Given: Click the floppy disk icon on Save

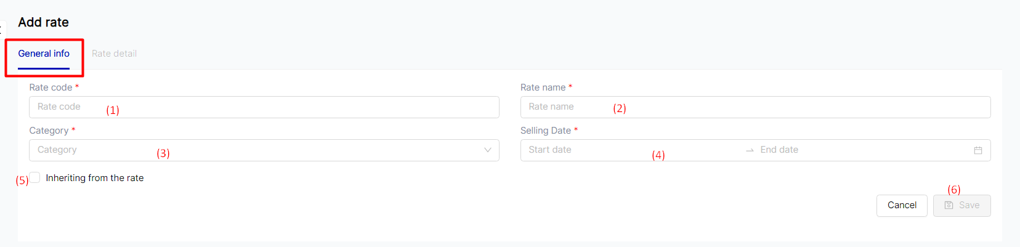Looking at the screenshot, I should click(949, 206).
